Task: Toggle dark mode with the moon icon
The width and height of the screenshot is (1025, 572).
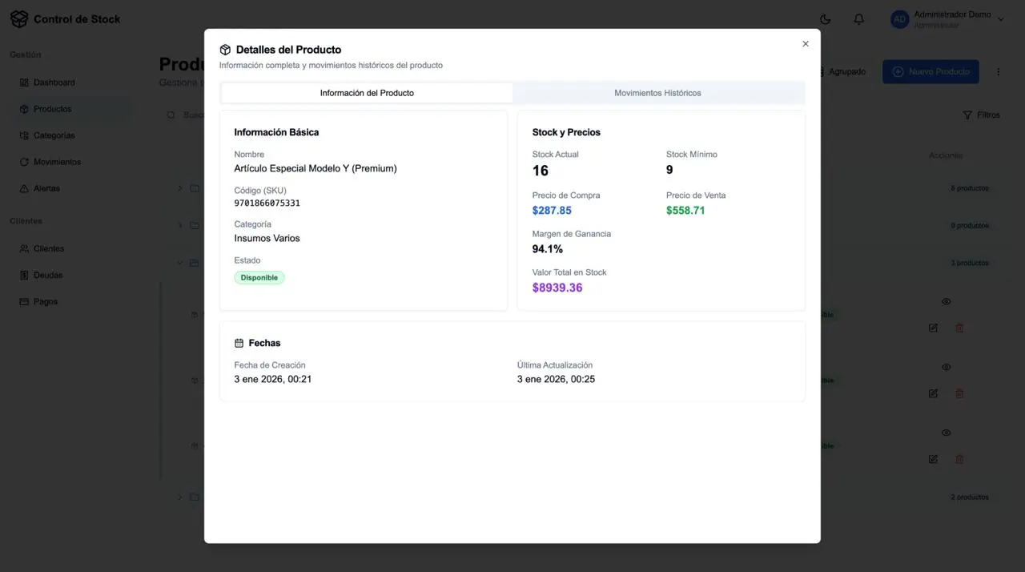Action: (x=825, y=18)
